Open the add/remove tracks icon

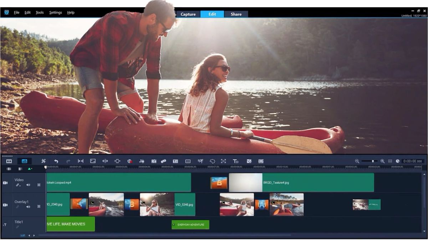click(x=20, y=169)
